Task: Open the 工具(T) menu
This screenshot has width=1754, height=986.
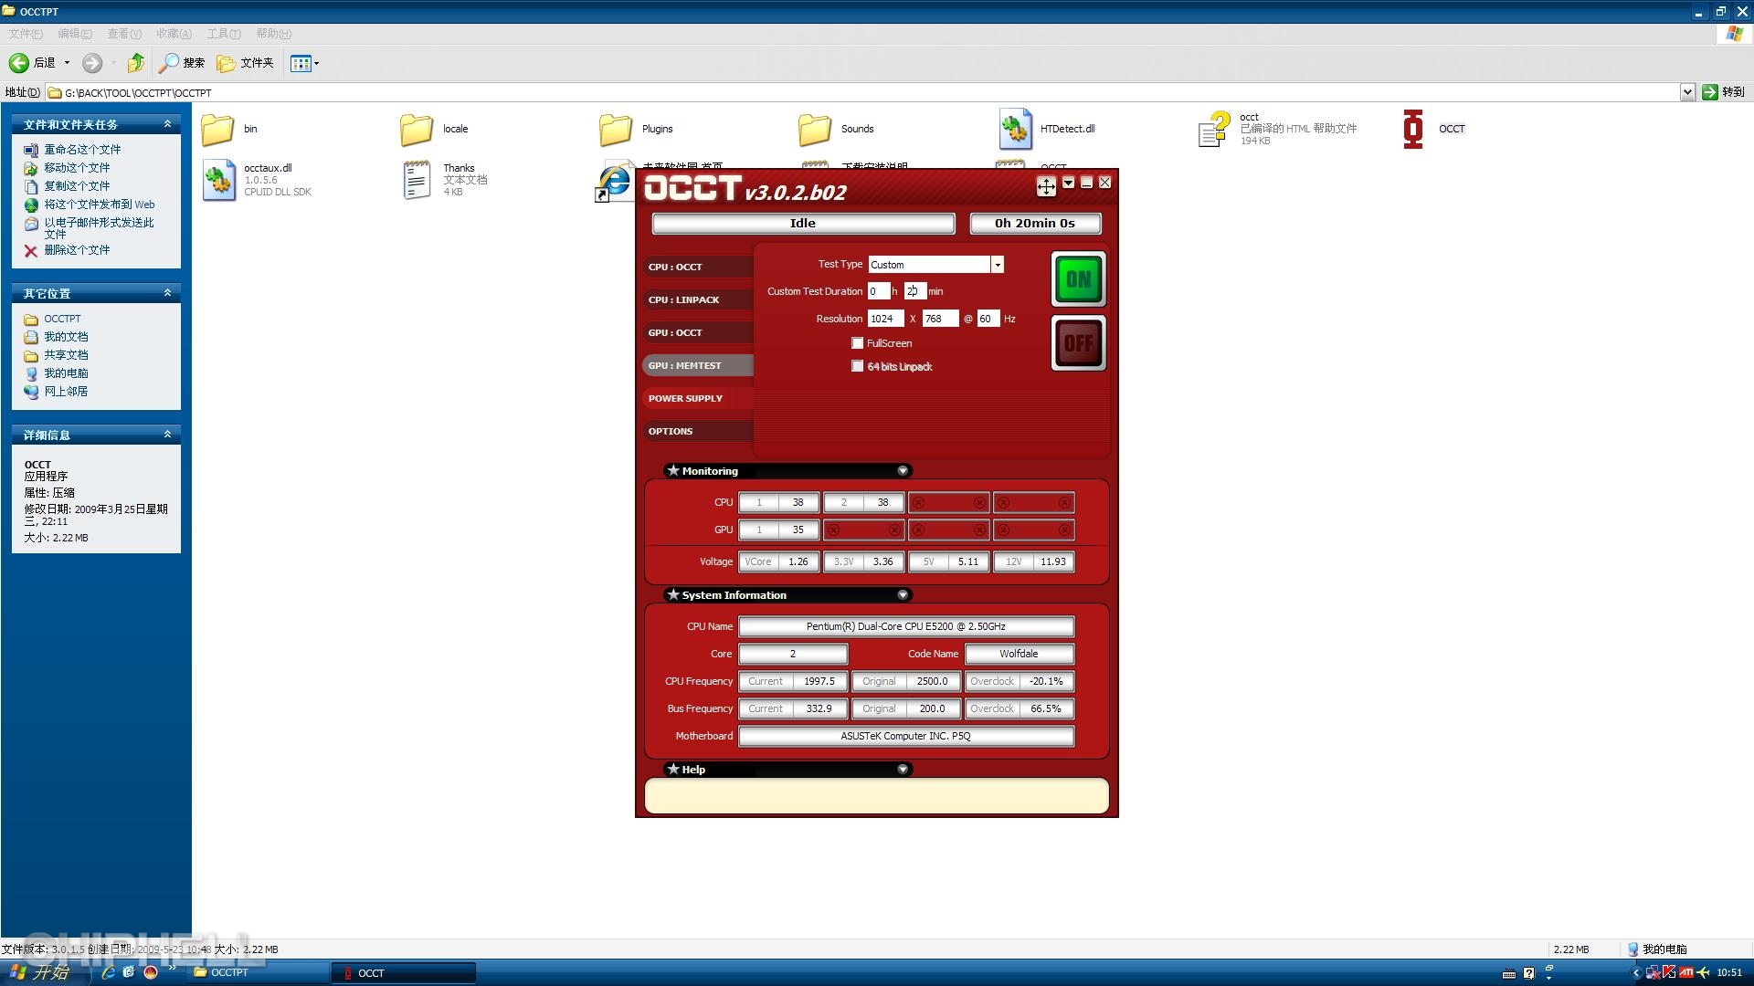Action: point(224,34)
